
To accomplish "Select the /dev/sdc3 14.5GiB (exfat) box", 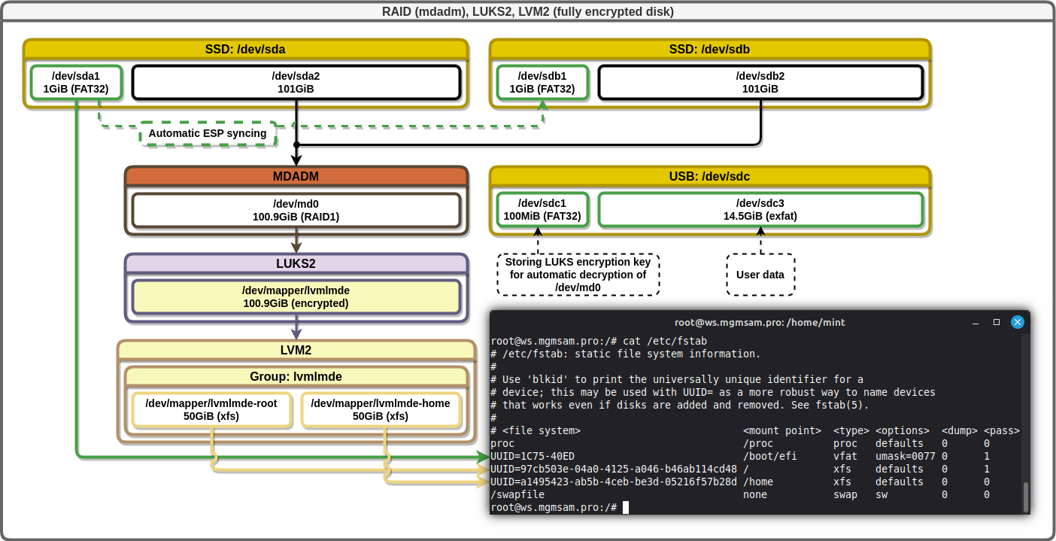I will point(760,210).
